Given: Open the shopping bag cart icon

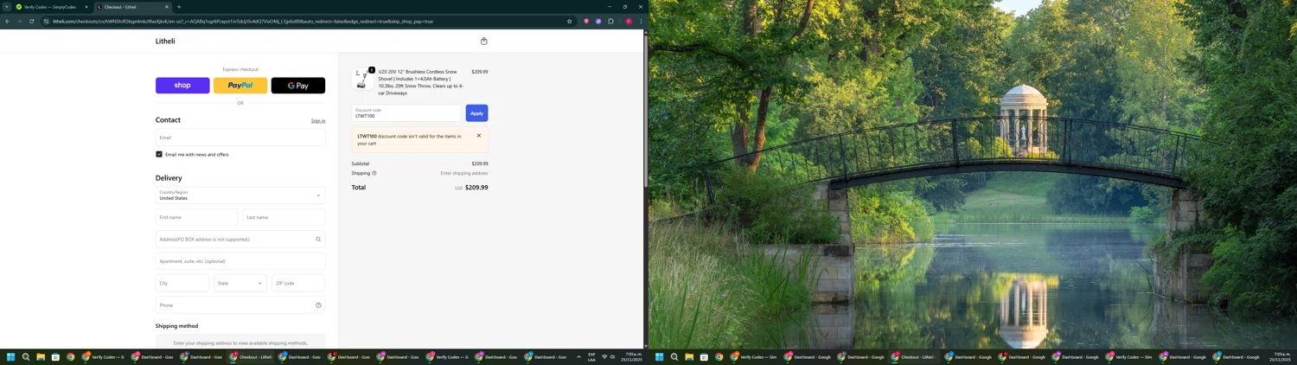Looking at the screenshot, I should [483, 42].
